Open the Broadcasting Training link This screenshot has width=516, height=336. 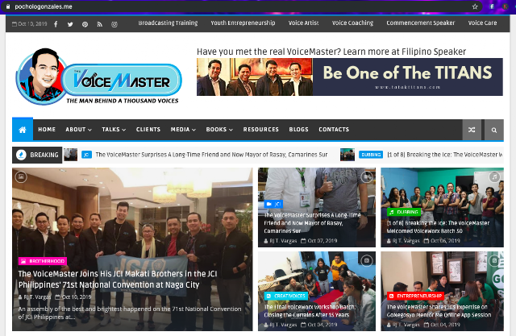(x=168, y=23)
